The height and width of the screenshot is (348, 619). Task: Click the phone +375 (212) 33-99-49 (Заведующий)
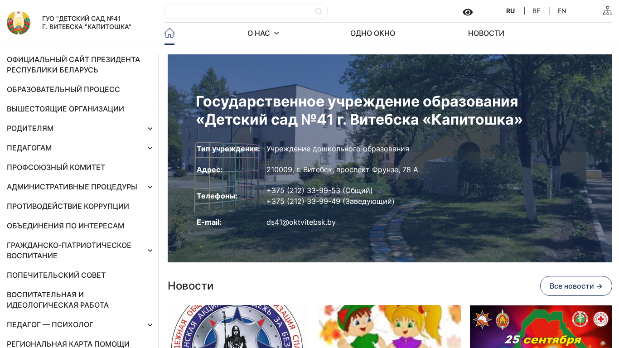(x=330, y=201)
